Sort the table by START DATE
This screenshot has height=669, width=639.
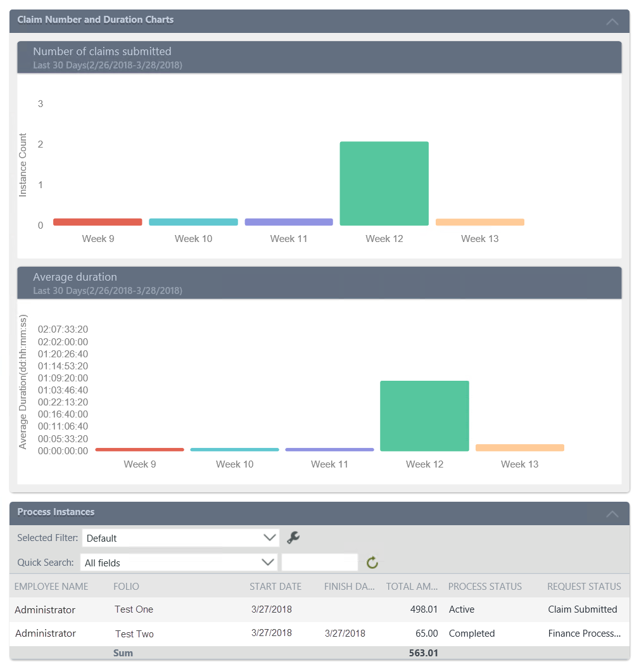pos(275,586)
